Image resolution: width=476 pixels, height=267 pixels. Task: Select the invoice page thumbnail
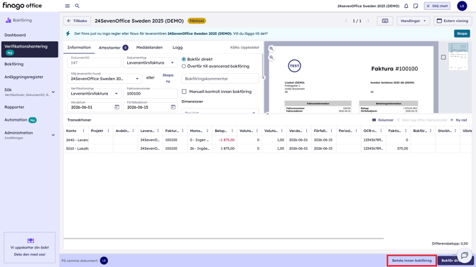(x=458, y=56)
